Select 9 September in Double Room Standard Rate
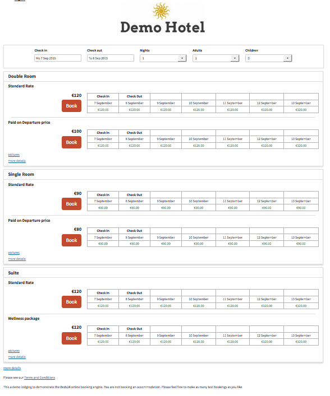330x396 pixels. point(166,103)
